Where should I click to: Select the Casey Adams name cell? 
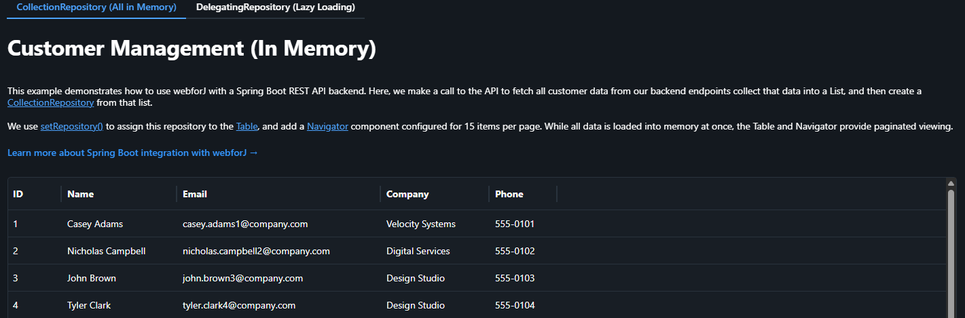point(95,224)
